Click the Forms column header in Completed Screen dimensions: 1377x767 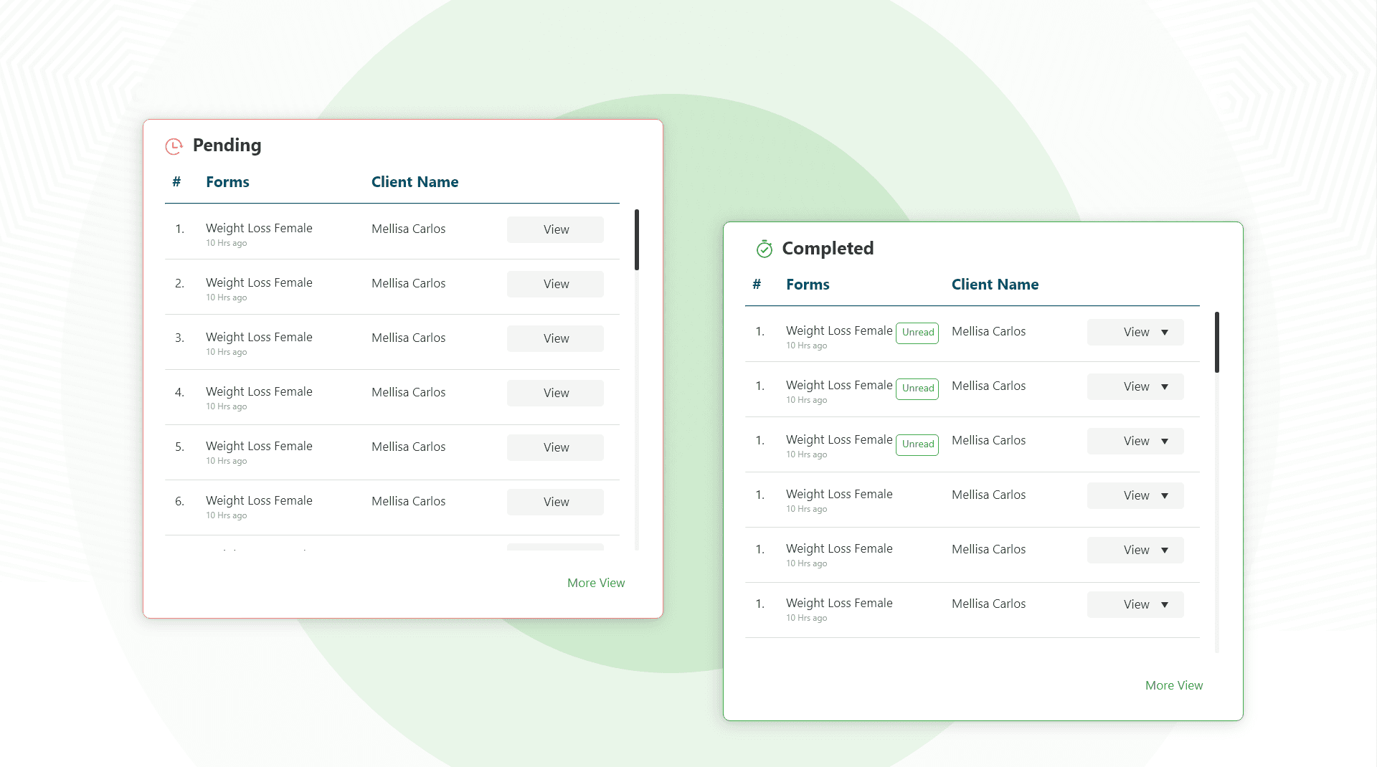pyautogui.click(x=808, y=285)
